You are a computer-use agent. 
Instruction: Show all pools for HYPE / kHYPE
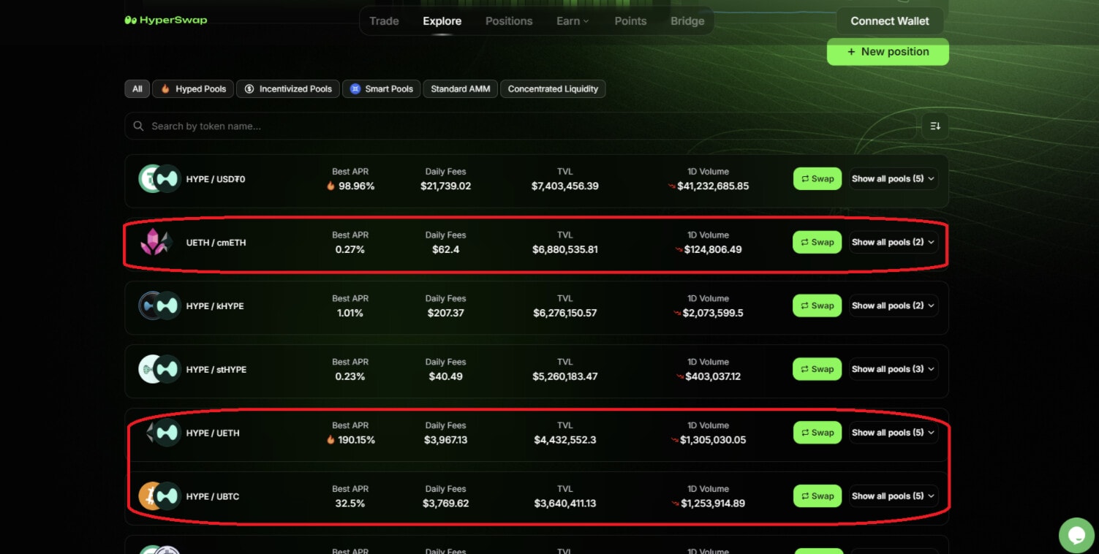894,306
